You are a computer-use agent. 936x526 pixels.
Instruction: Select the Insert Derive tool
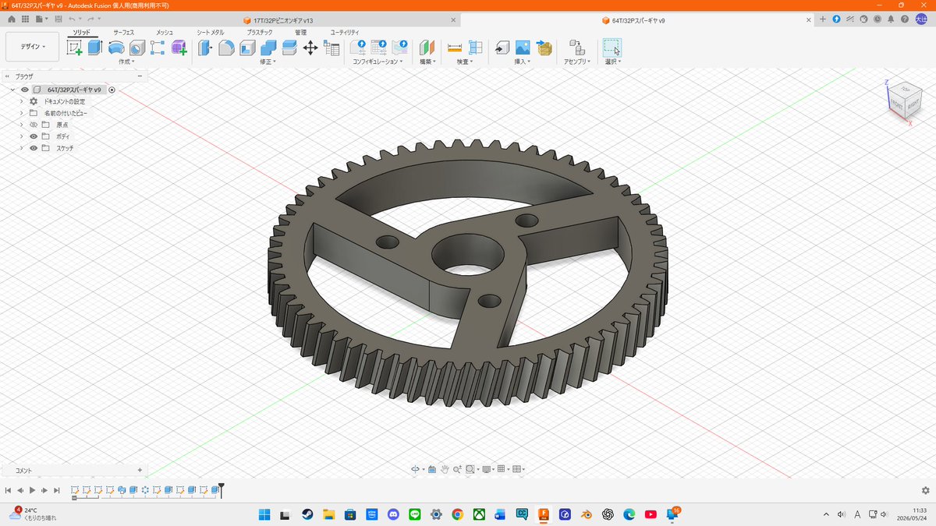502,48
